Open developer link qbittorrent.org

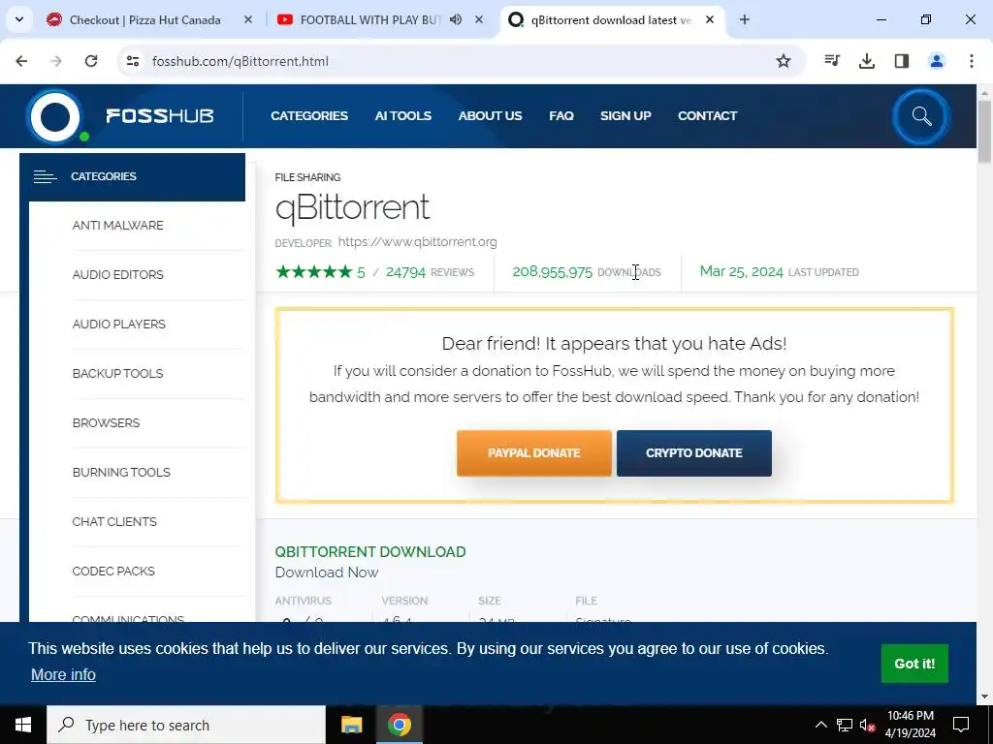(417, 241)
